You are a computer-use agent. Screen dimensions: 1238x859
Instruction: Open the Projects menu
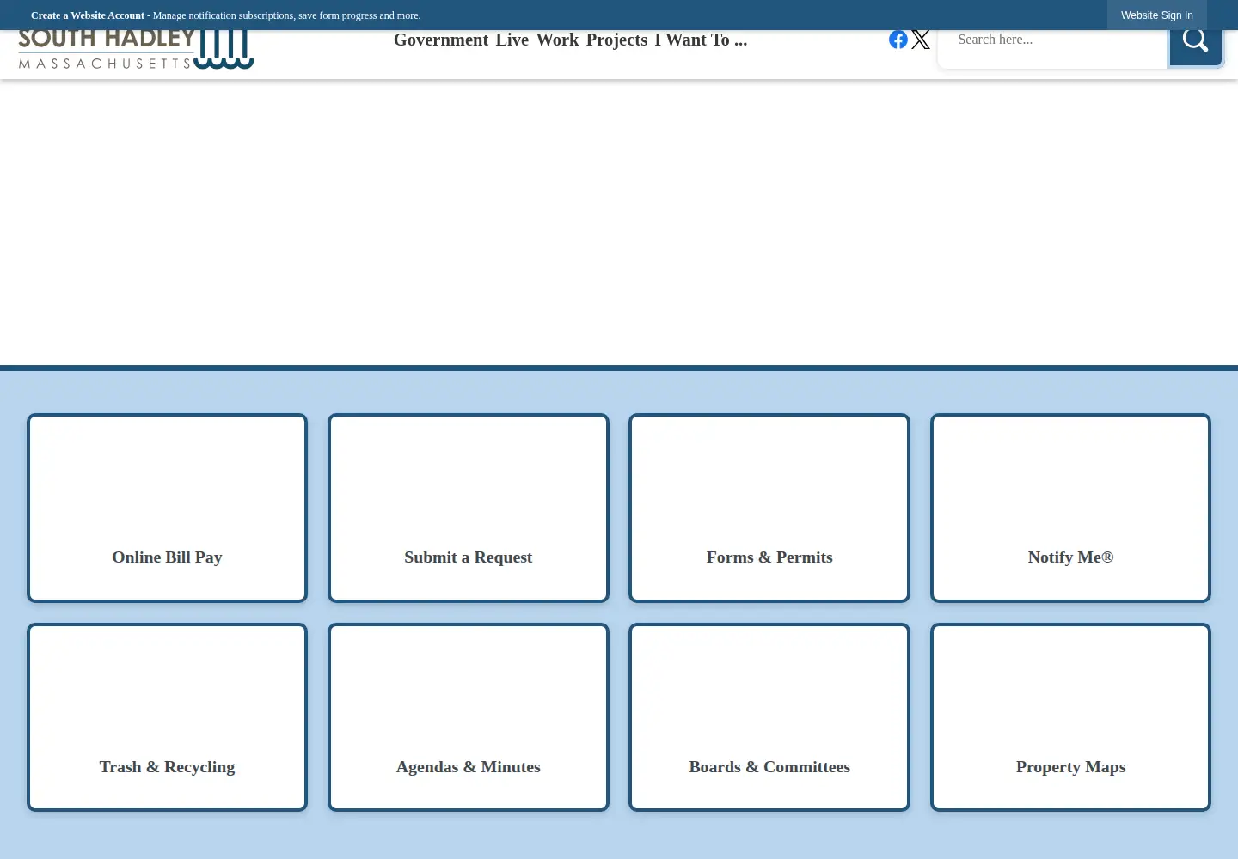(x=616, y=40)
